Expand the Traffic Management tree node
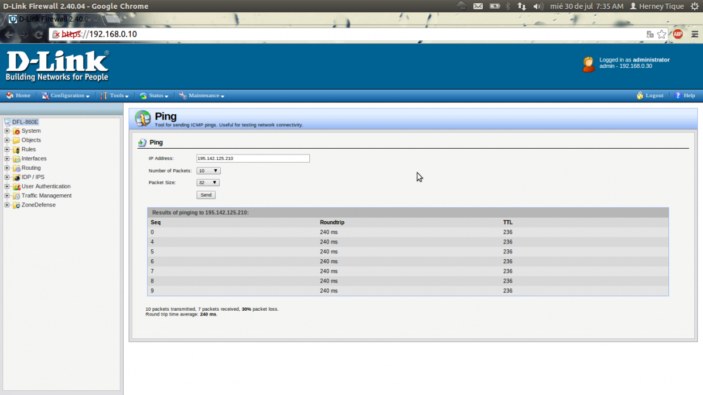Screen dimensions: 703x395 coord(7,196)
